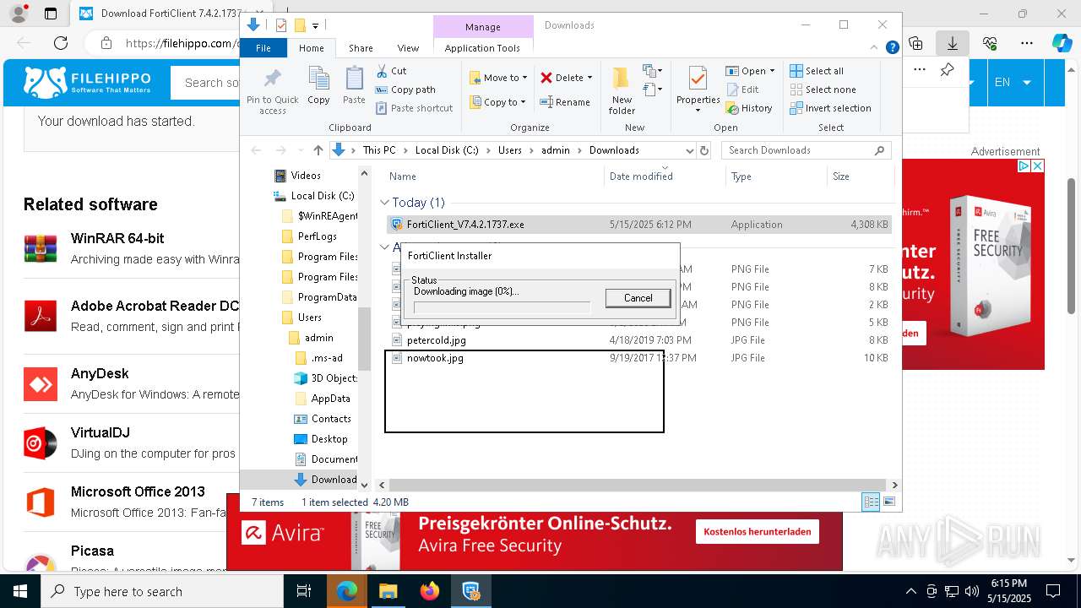The height and width of the screenshot is (608, 1081).
Task: Open the VirtualDJ related software link
Action: (100, 432)
